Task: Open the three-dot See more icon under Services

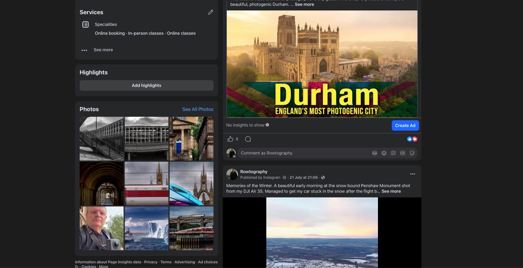Action: [x=84, y=50]
